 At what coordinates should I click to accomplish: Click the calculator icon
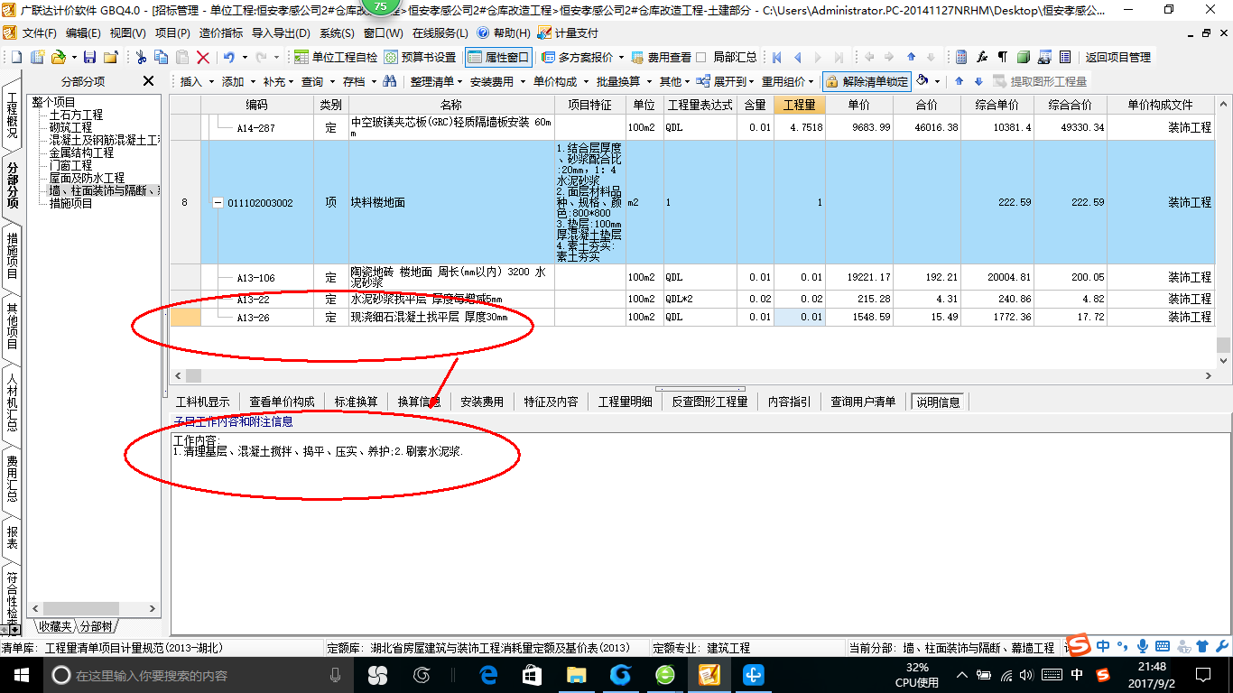tap(961, 57)
